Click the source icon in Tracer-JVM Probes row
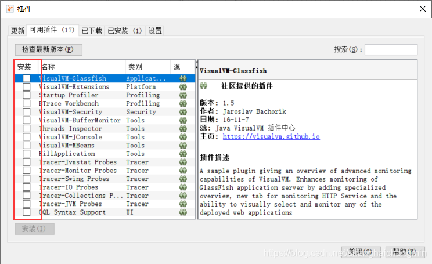 coord(183,204)
